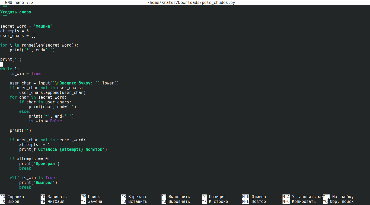Click the ^K Вырезать cut shortcut
Screen dimensions: 370x205
[134, 197]
